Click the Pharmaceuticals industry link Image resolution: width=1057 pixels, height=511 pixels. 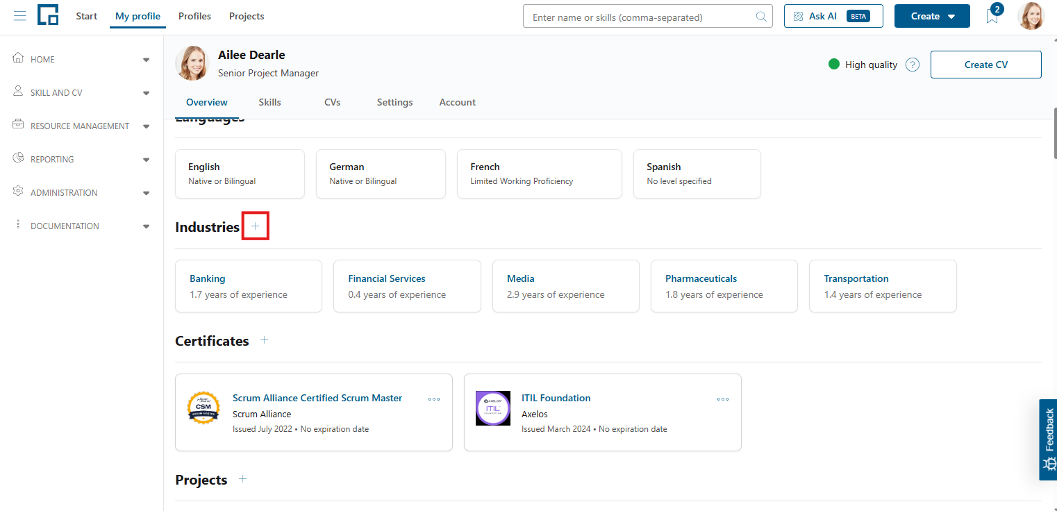pyautogui.click(x=701, y=278)
